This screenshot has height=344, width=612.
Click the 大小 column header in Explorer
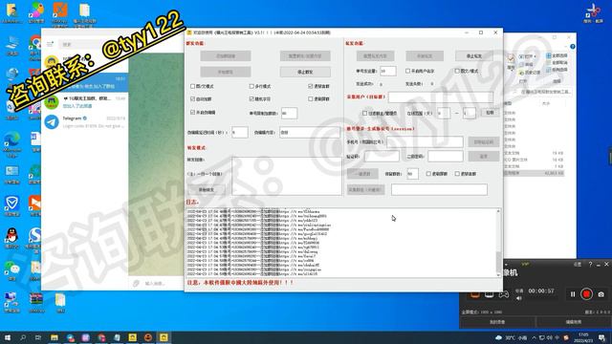(x=546, y=104)
